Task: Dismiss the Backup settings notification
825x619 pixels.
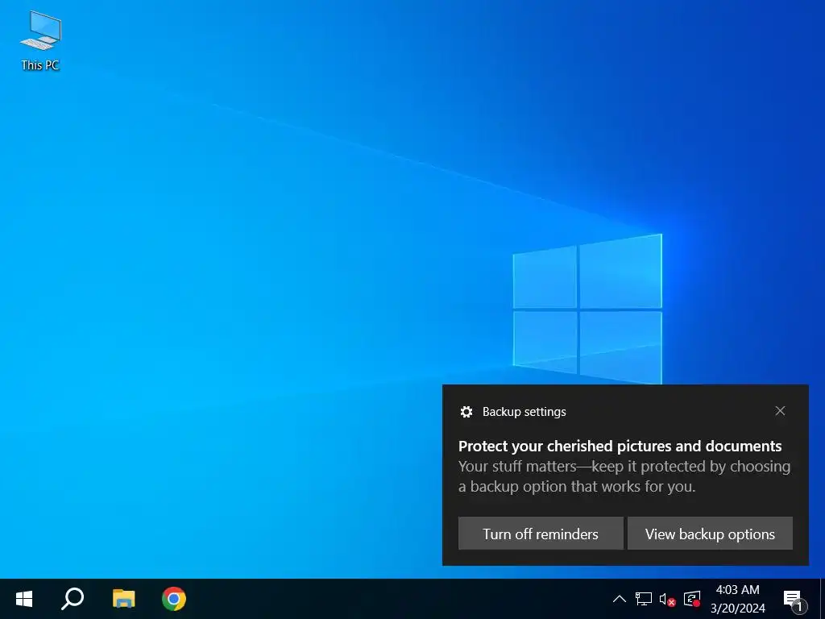Action: pos(780,411)
